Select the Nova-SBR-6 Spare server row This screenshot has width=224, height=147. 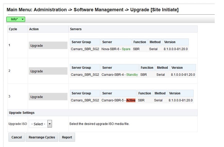117,49
